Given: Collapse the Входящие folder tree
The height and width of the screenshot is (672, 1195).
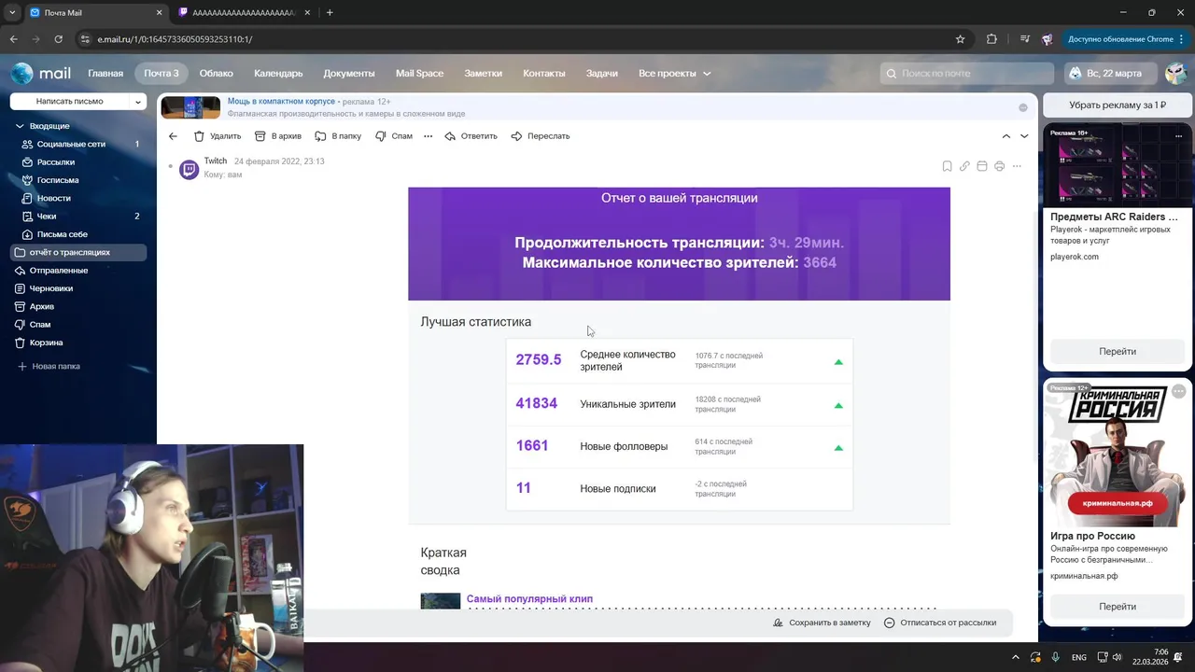Looking at the screenshot, I should click(20, 126).
